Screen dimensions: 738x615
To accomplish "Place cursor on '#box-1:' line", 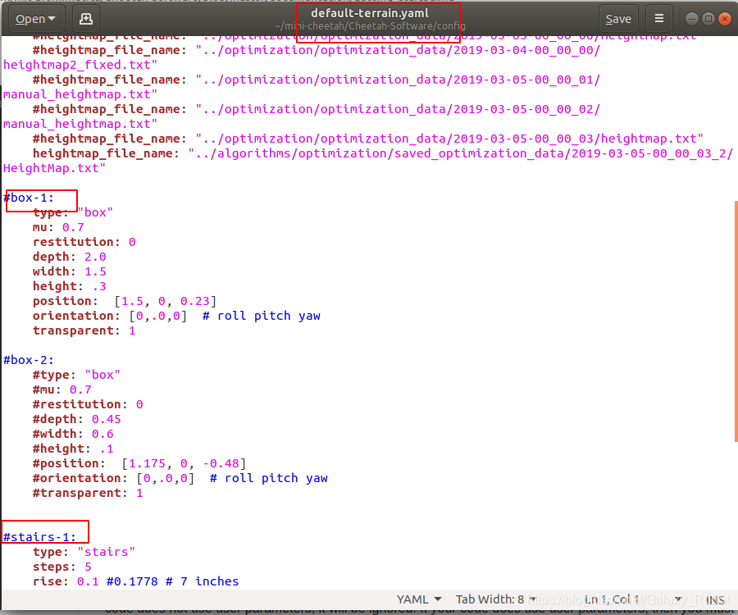I will pyautogui.click(x=29, y=198).
